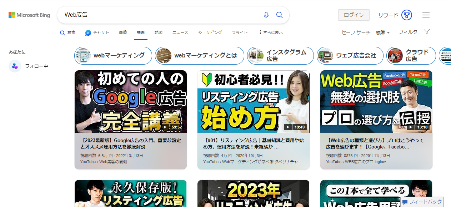Open the セーフサーチ 標準 dropdown

(382, 32)
